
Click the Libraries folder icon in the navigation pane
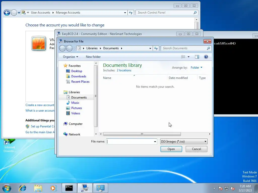[x=65, y=92]
